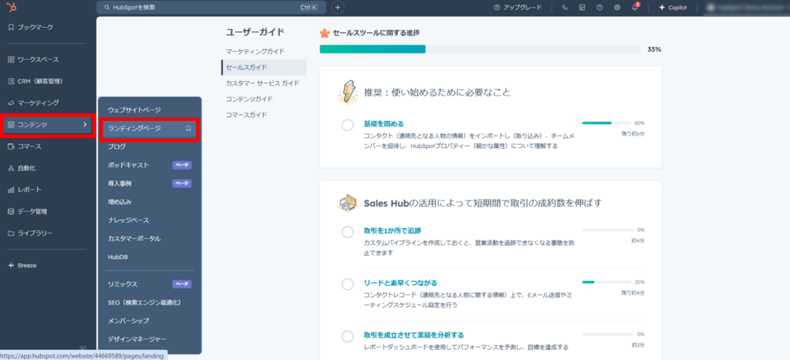Click the アップグレード upgrade button

pyautogui.click(x=518, y=8)
